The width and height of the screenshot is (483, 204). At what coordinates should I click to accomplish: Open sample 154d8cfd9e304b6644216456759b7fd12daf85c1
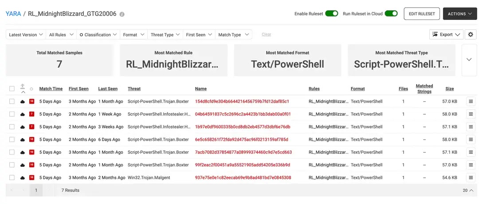click(242, 101)
